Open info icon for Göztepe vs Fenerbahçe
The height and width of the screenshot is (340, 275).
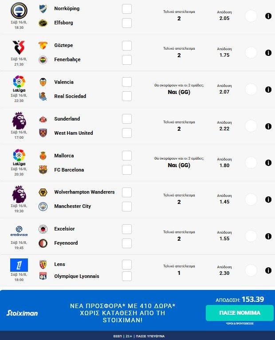tap(268, 53)
